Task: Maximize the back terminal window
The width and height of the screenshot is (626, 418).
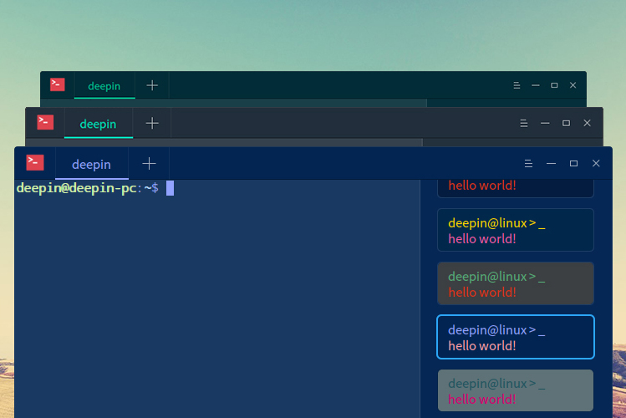Action: pos(554,85)
